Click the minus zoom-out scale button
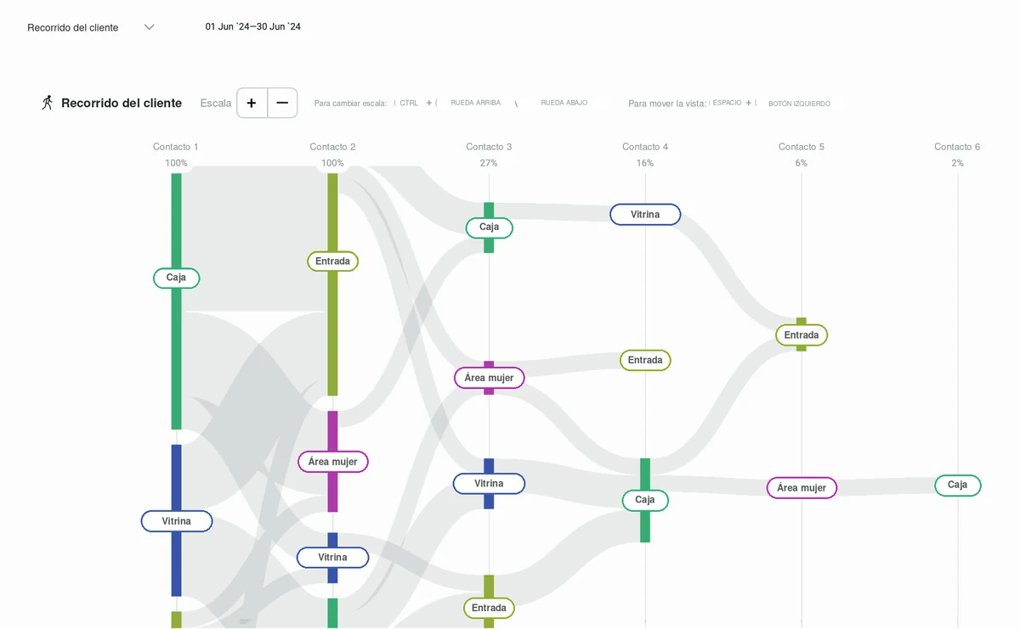The height and width of the screenshot is (629, 1020). (x=282, y=103)
